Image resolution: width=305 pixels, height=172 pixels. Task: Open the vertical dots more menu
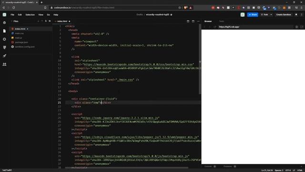tap(302, 15)
